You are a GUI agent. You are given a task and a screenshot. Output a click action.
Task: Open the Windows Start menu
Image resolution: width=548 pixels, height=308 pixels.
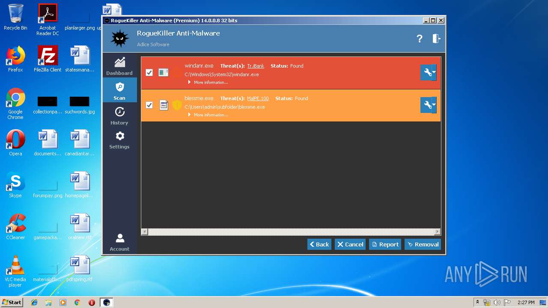pos(12,302)
